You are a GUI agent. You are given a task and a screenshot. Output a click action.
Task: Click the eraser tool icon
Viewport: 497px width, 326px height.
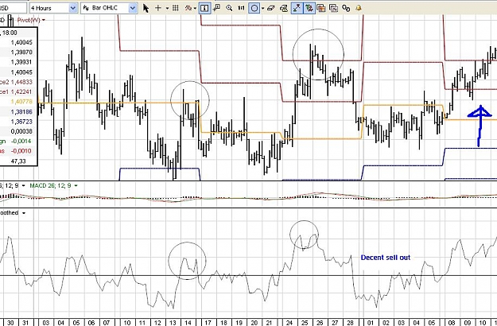coord(270,8)
